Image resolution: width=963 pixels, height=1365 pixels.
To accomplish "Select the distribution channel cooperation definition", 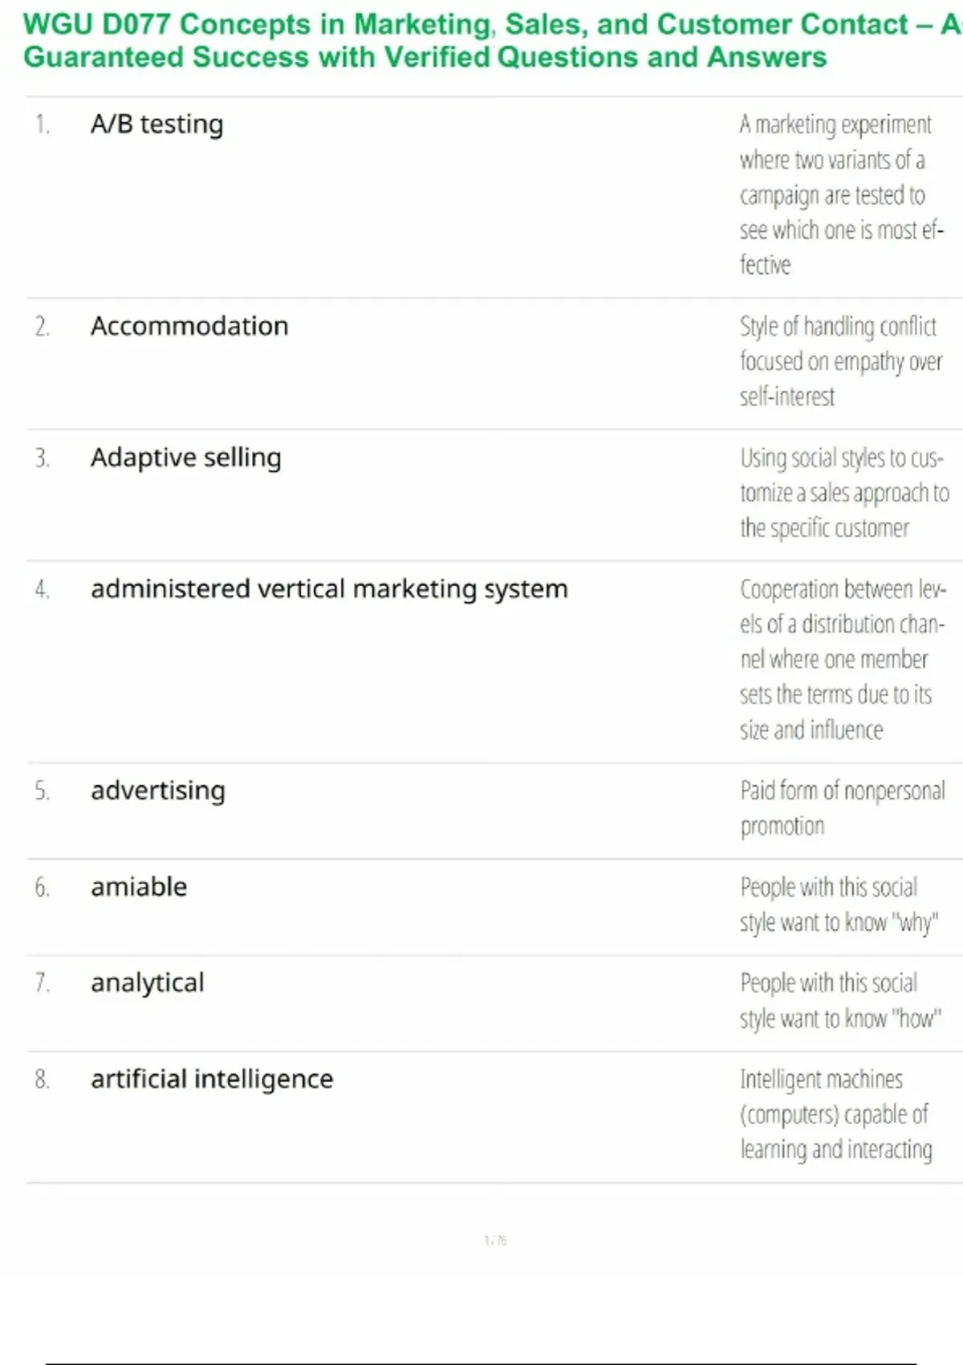I will (841, 659).
